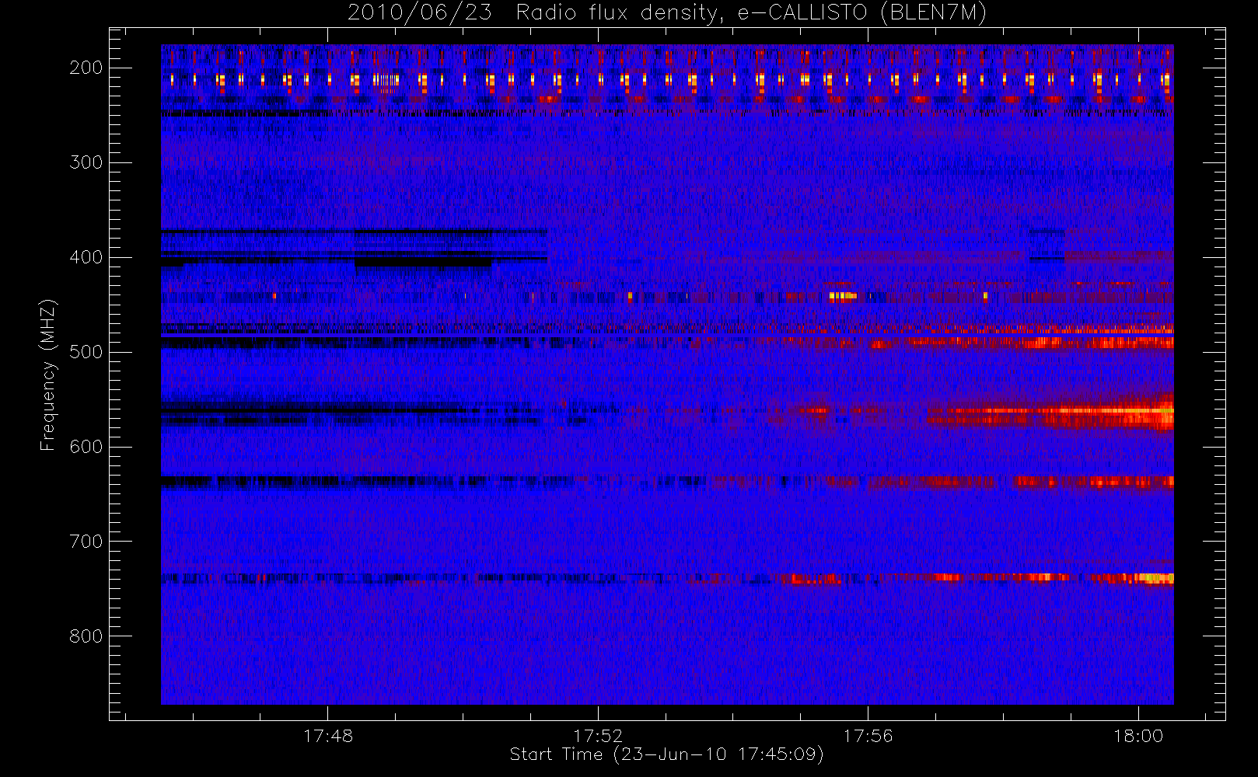Click the 'Start Time (23-Jun-10 17:45:09)' label
Screen dimensions: 1258x777
pos(667,754)
